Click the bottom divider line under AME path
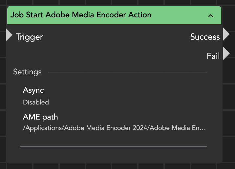Screen dimensions: 235x169 (x=113, y=147)
